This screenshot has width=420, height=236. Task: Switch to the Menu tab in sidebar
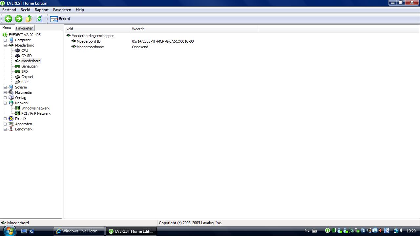pos(7,28)
